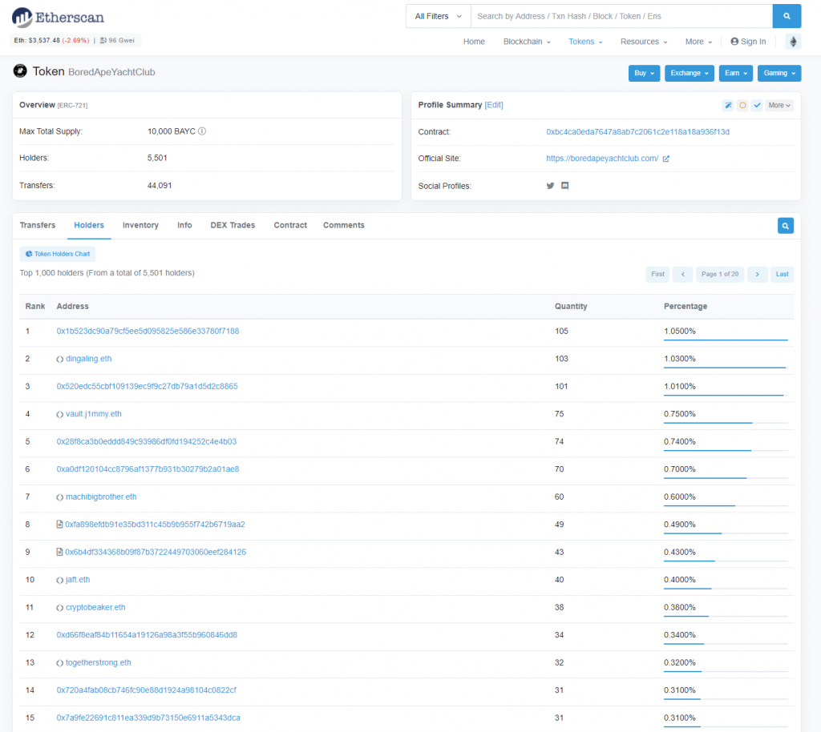
Task: Open the Ethereum network icon menu
Action: pos(793,42)
